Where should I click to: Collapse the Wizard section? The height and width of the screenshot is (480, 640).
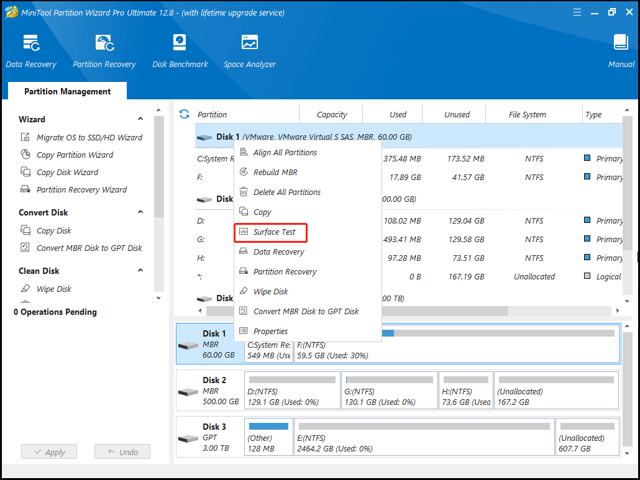[x=140, y=119]
